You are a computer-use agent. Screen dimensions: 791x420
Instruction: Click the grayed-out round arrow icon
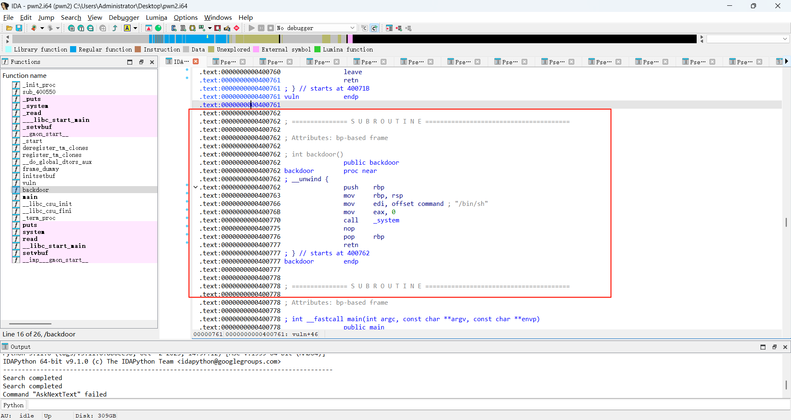pos(103,28)
